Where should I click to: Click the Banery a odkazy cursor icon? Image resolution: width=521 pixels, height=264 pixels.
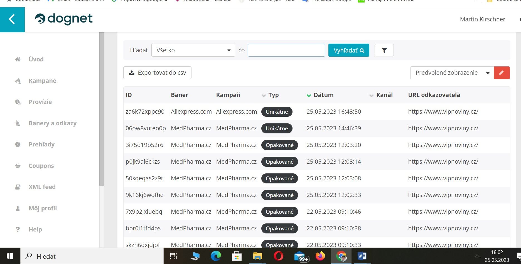pos(18,123)
